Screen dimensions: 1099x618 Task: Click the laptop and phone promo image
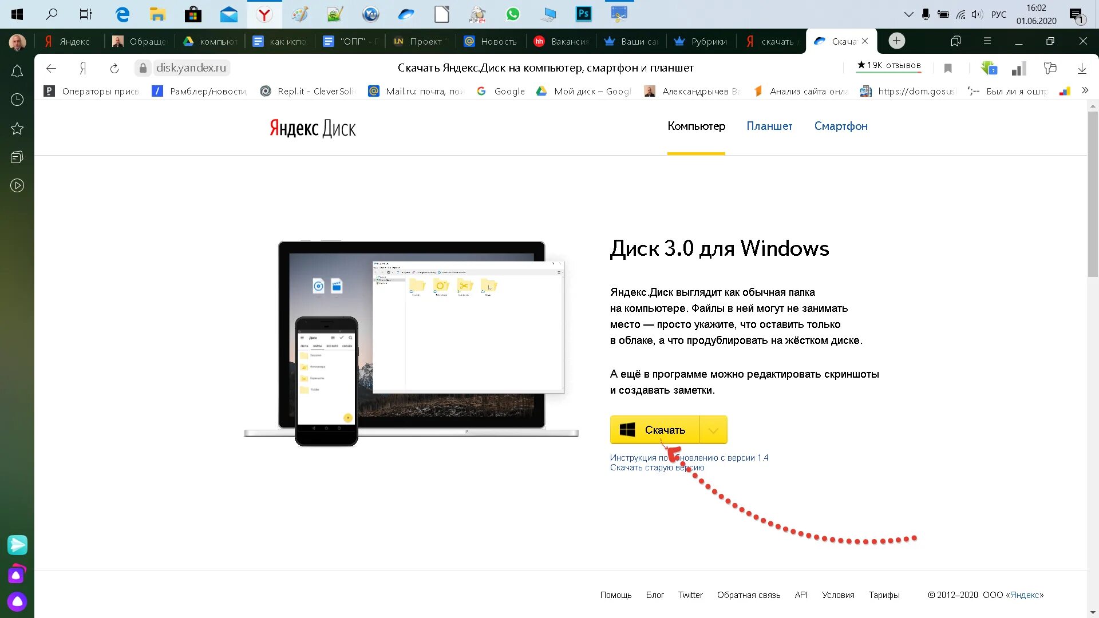(411, 343)
